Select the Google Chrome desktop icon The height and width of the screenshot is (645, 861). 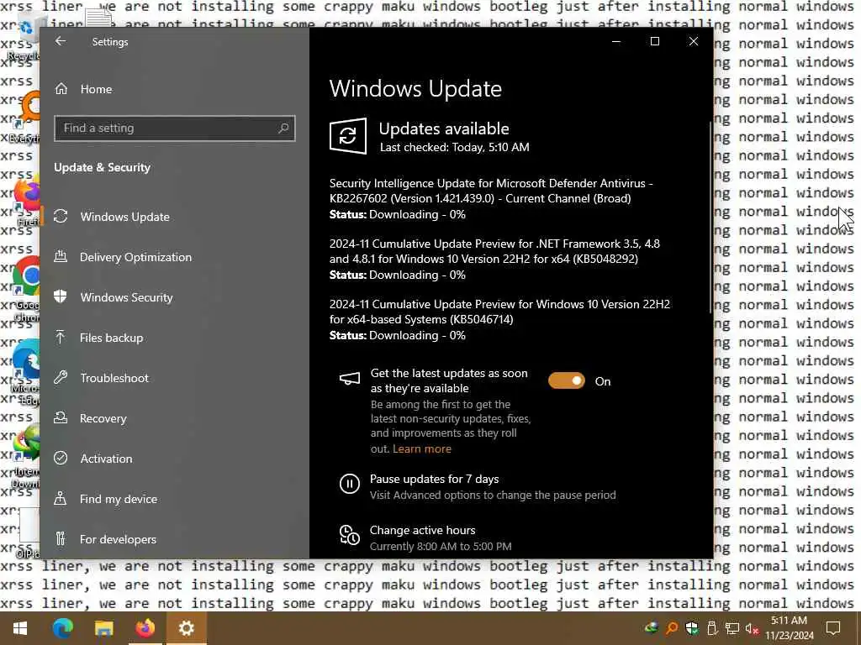click(26, 289)
